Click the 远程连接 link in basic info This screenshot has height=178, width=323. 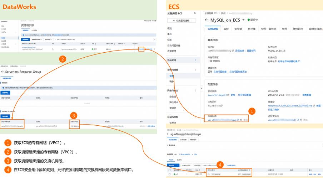click(239, 51)
